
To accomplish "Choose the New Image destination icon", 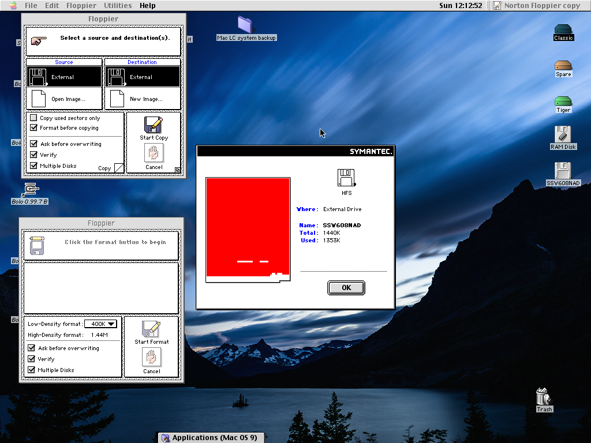I will click(x=142, y=98).
